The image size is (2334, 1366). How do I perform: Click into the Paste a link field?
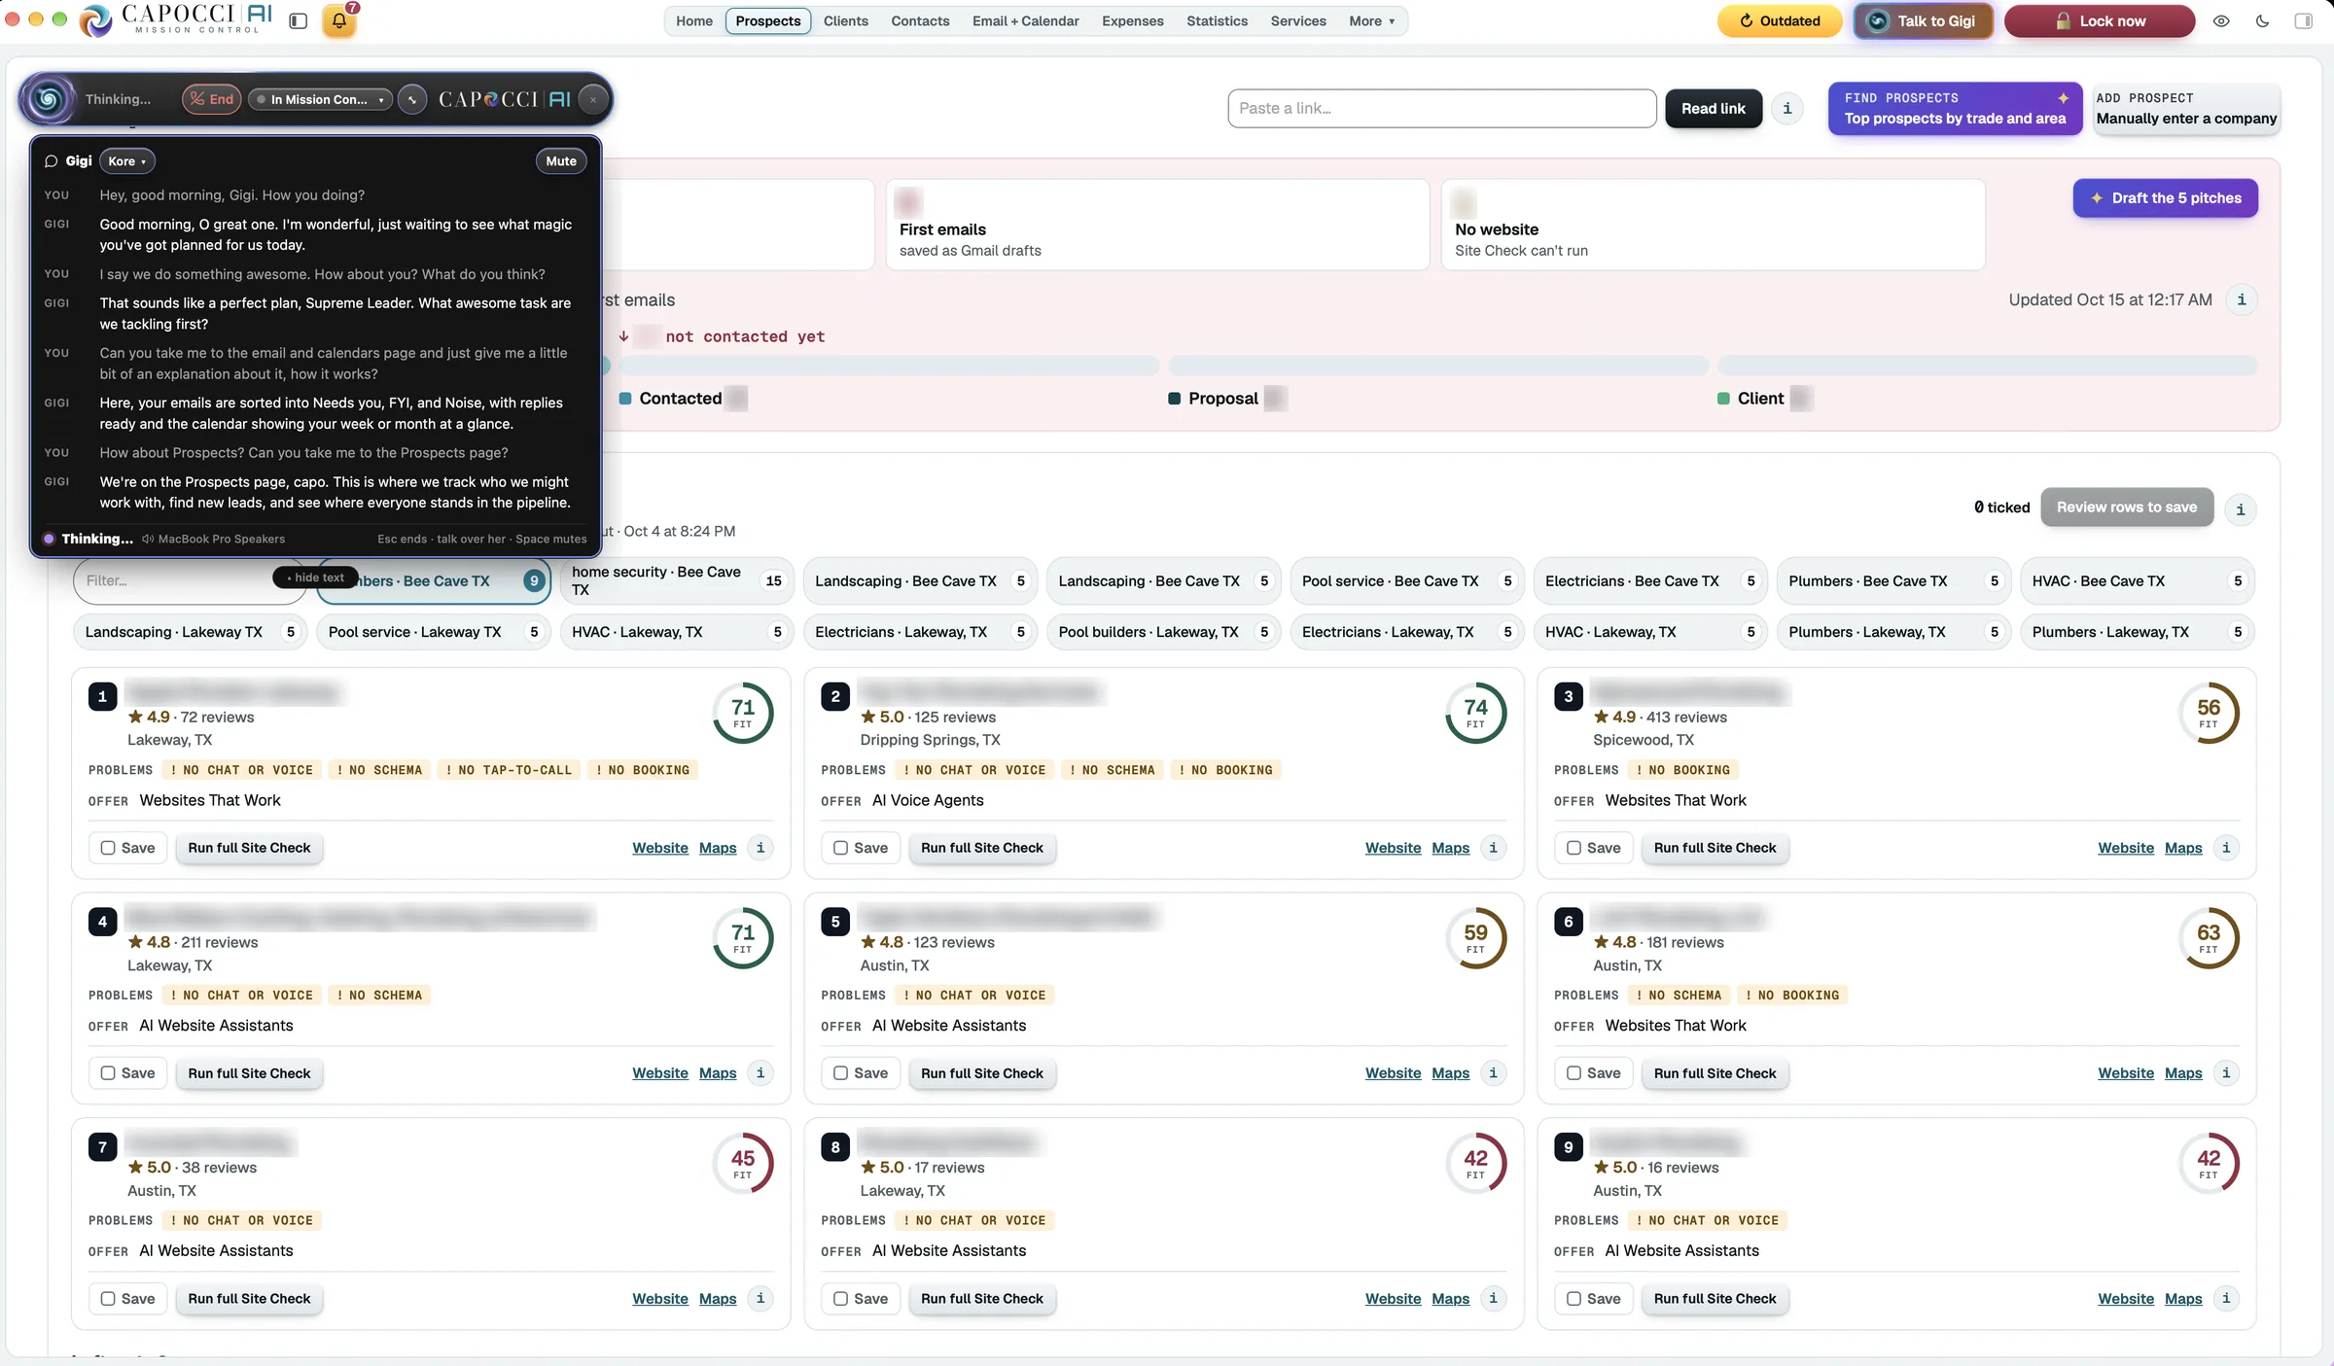[x=1441, y=108]
